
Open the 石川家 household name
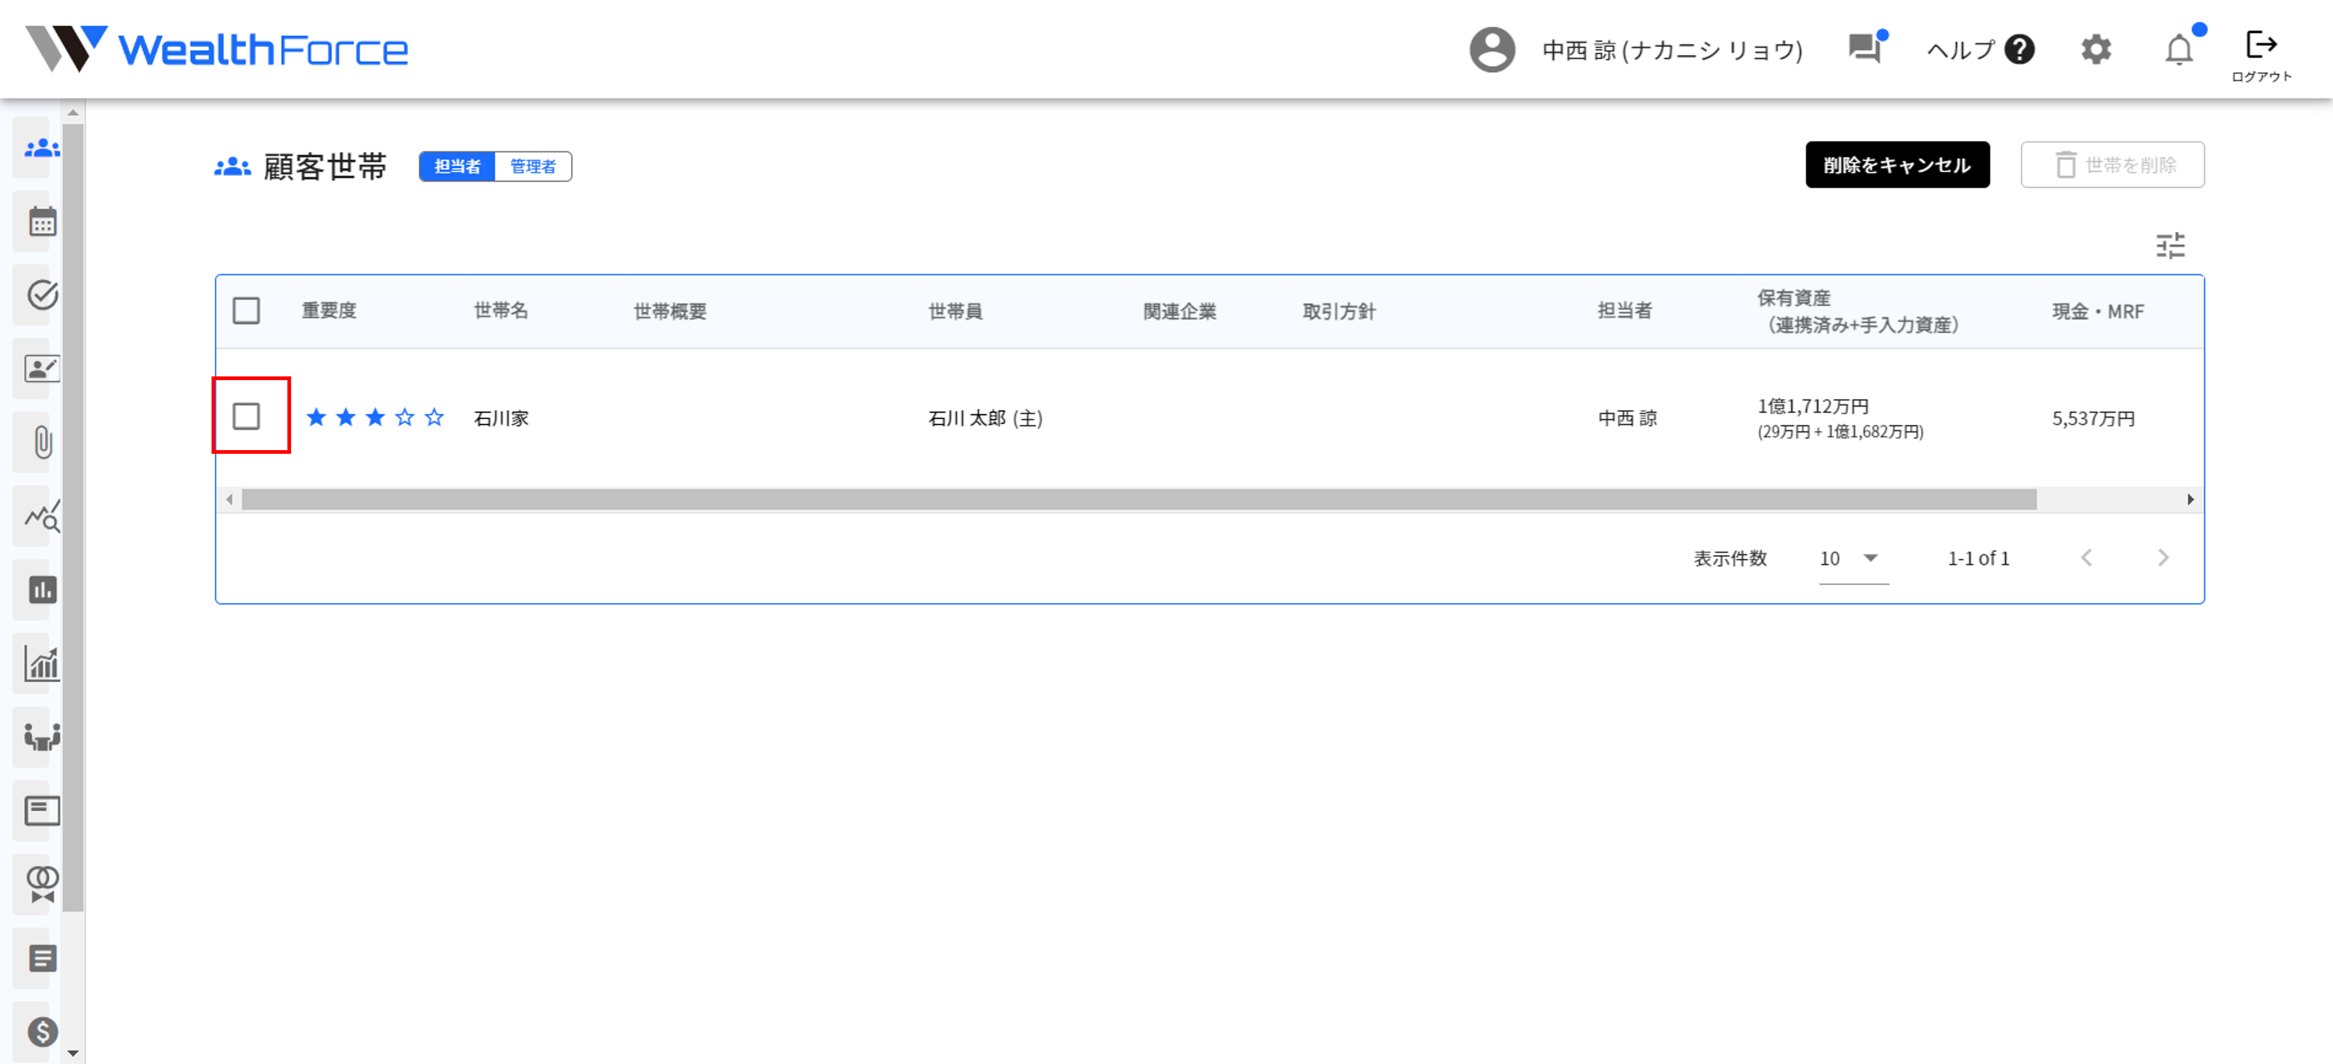click(x=501, y=418)
